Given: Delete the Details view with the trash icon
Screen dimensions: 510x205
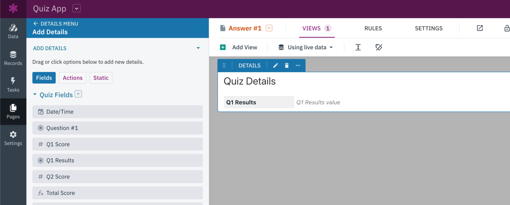Looking at the screenshot, I should [x=287, y=65].
